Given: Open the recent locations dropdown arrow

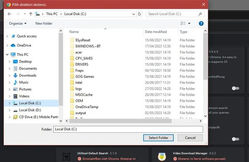Looking at the screenshot, I should point(25,14).
